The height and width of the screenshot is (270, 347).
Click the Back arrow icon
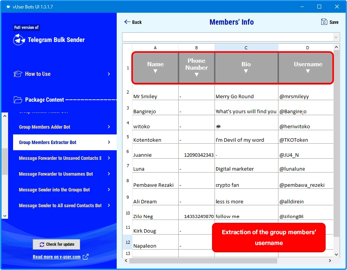pos(127,22)
